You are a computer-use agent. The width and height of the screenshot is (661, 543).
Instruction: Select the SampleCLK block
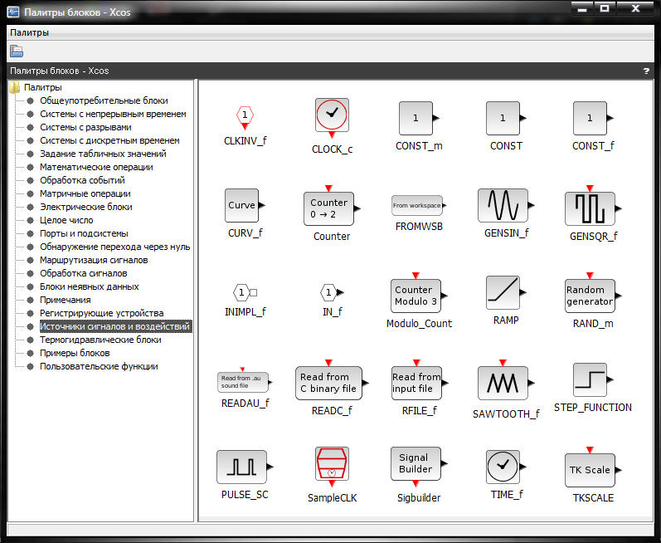click(x=332, y=465)
